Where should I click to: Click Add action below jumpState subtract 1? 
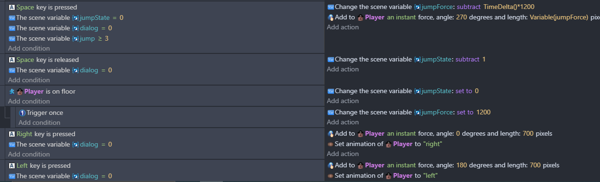[343, 69]
